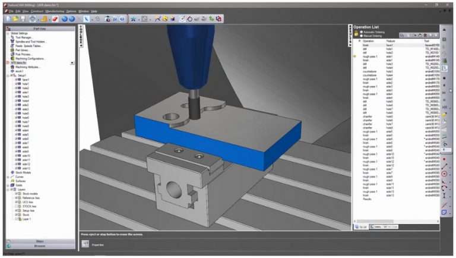
Task: Click the yellow stock block toolbar icon
Action: (44, 19)
